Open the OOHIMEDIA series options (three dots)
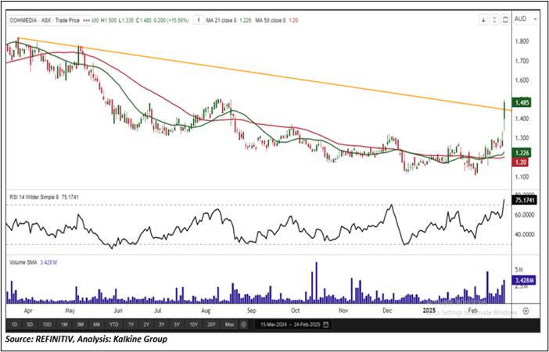The height and width of the screenshot is (352, 549). click(86, 20)
